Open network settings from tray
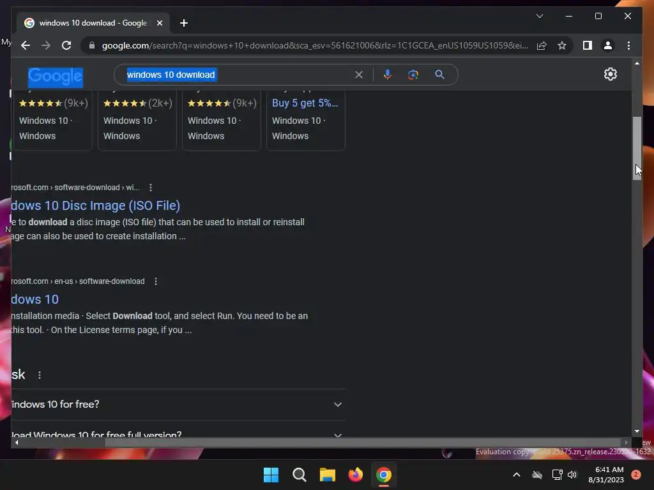The width and height of the screenshot is (654, 490). tap(557, 475)
